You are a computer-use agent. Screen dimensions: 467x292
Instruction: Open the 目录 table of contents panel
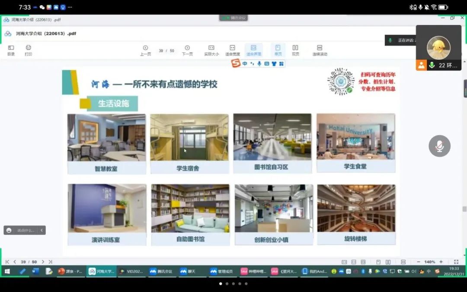[x=11, y=50]
